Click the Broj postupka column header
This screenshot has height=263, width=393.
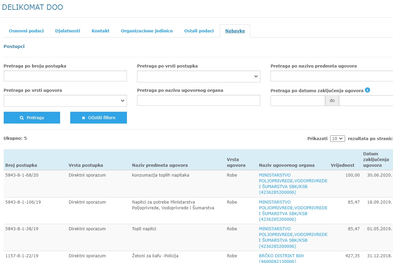pyautogui.click(x=21, y=165)
